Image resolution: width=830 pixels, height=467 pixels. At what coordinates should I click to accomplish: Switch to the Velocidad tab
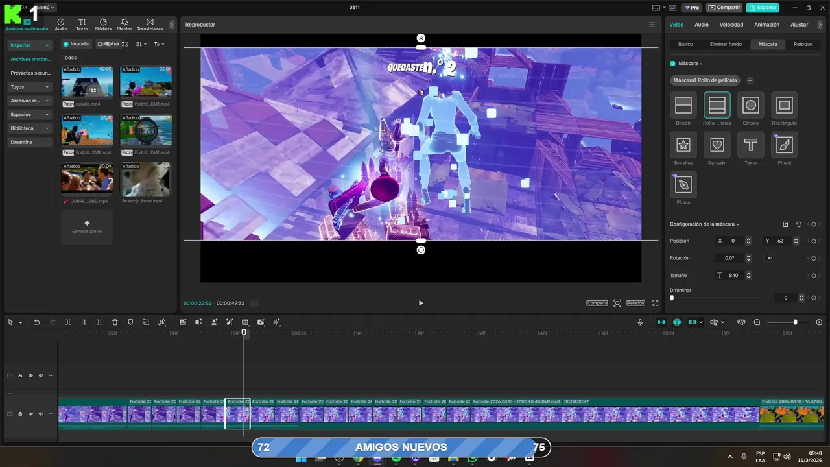731,25
